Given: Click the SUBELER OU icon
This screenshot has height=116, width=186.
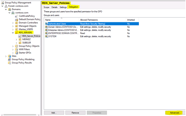Looking at the screenshot, I should (20, 43).
